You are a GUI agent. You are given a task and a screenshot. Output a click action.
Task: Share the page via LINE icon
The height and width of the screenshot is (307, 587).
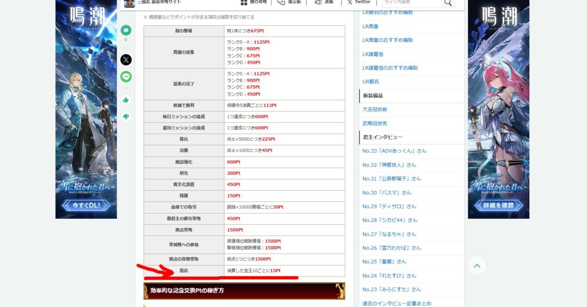pyautogui.click(x=126, y=77)
